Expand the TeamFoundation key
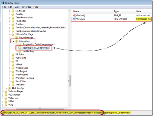 (x=10, y=18)
